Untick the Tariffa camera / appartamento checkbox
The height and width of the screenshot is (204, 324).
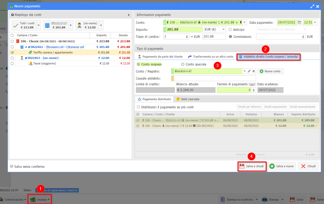click(x=12, y=52)
